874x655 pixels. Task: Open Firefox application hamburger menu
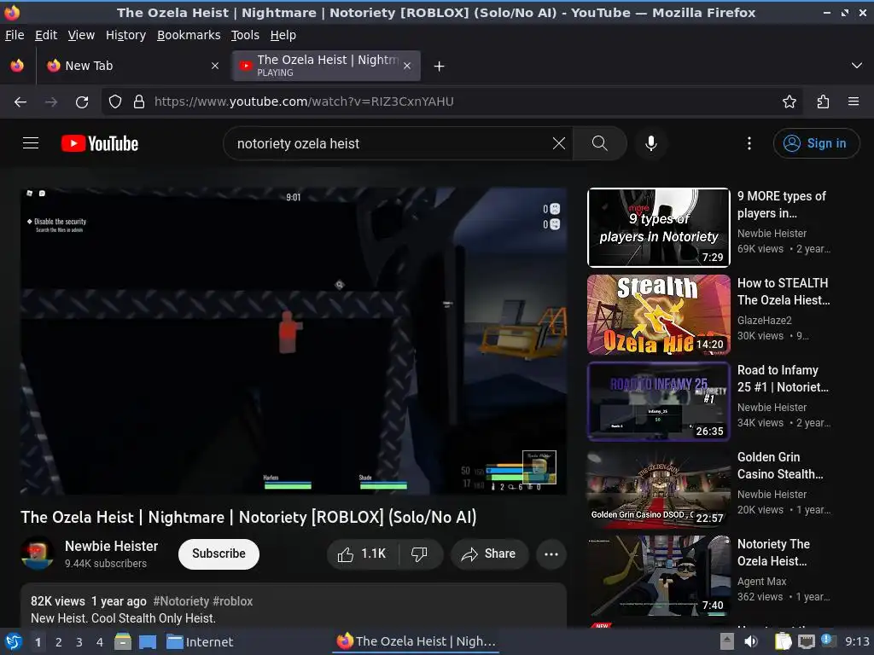pyautogui.click(x=854, y=101)
